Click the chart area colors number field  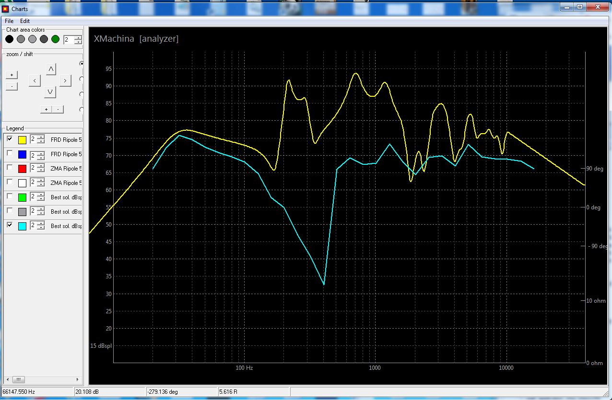click(x=69, y=40)
